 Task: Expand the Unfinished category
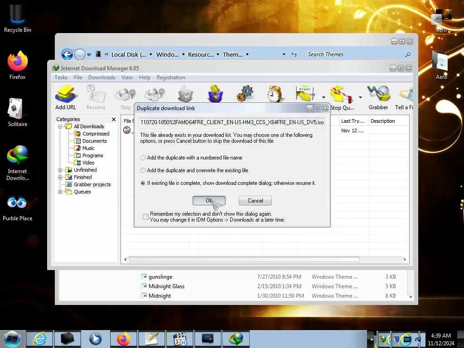point(60,170)
